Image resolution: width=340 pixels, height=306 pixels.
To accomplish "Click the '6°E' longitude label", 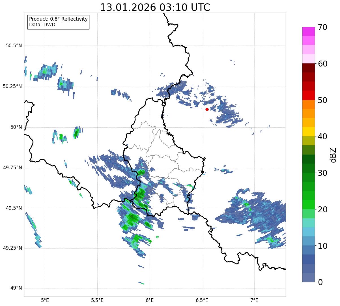I will [x=150, y=300].
